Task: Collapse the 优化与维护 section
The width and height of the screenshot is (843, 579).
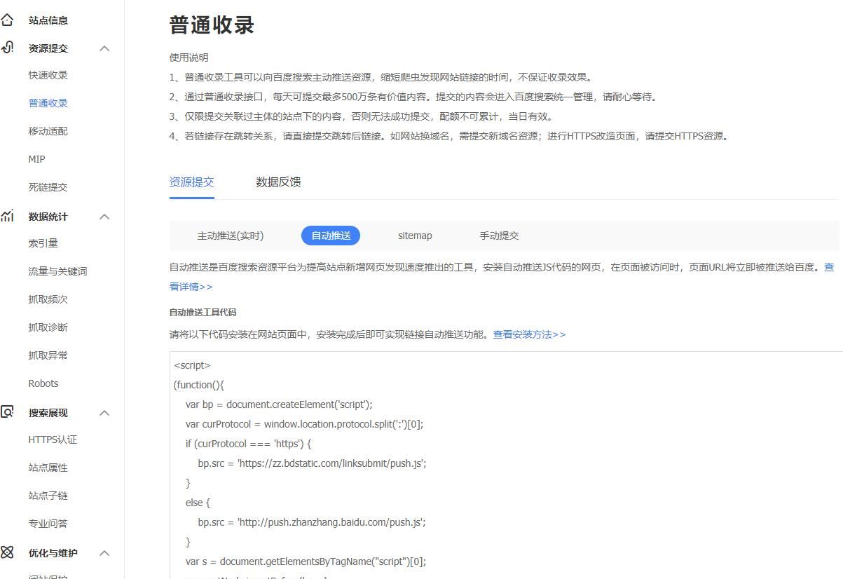Action: pos(104,553)
